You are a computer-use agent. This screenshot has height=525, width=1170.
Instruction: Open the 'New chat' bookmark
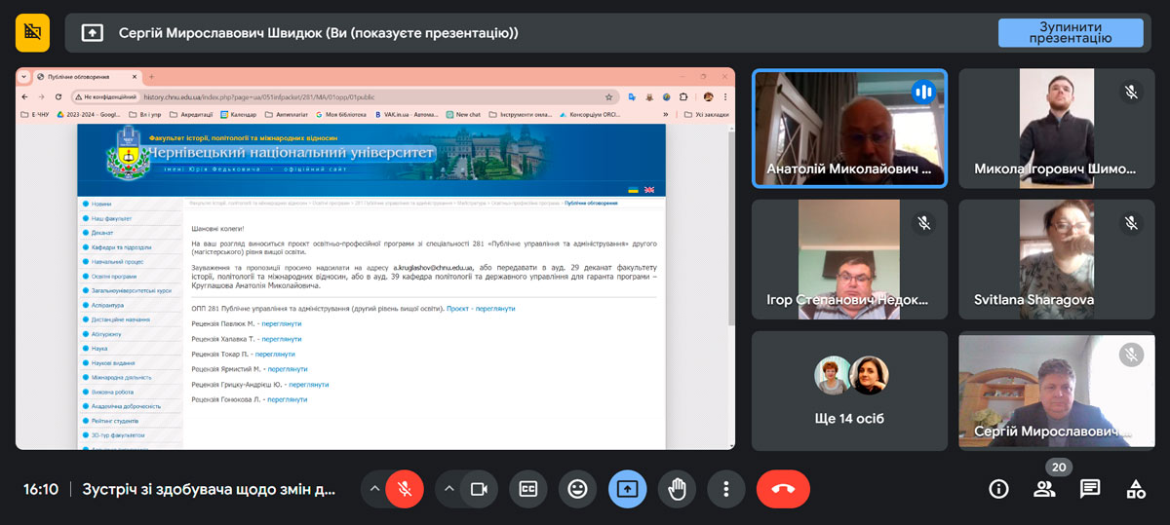coord(463,114)
